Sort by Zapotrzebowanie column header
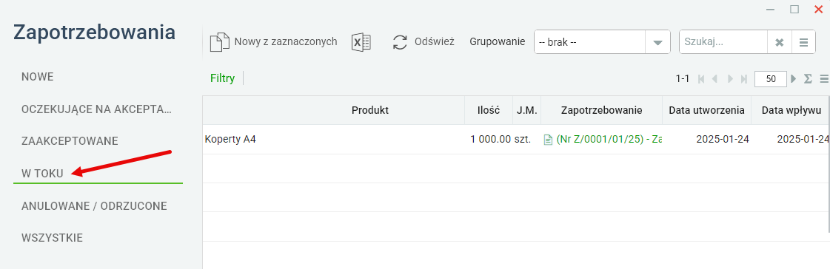Image resolution: width=830 pixels, height=269 pixels. click(601, 110)
